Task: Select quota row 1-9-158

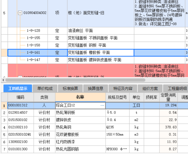Action: tap(33, 45)
